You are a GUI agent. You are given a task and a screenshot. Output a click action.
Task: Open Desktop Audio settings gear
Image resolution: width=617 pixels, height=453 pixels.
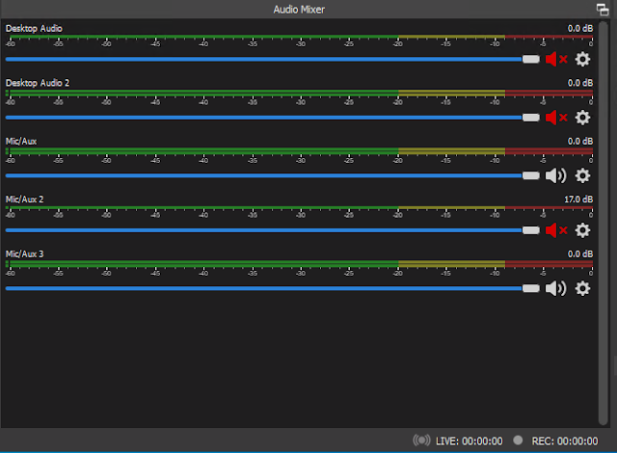tap(582, 60)
